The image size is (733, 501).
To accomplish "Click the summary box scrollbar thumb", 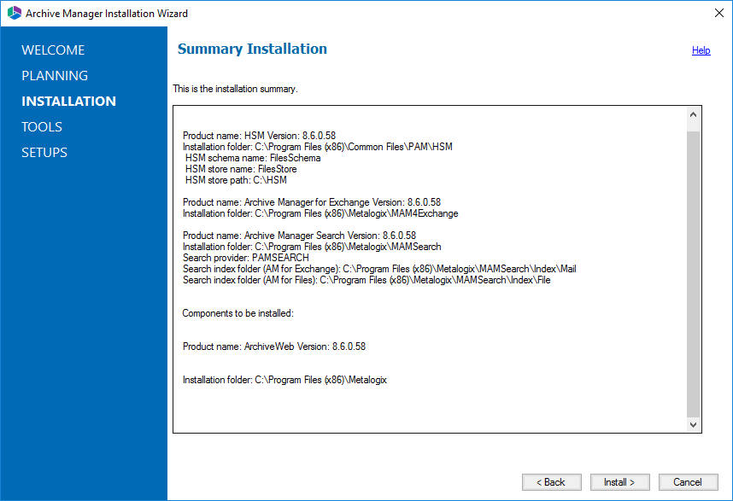I will coord(693,274).
